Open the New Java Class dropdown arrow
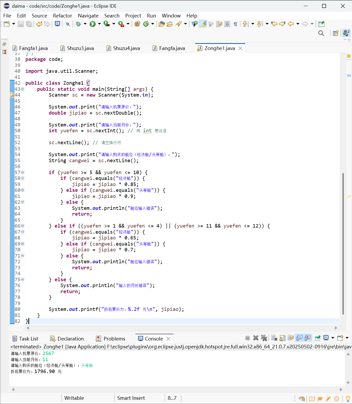The width and height of the screenshot is (352, 404). click(153, 24)
